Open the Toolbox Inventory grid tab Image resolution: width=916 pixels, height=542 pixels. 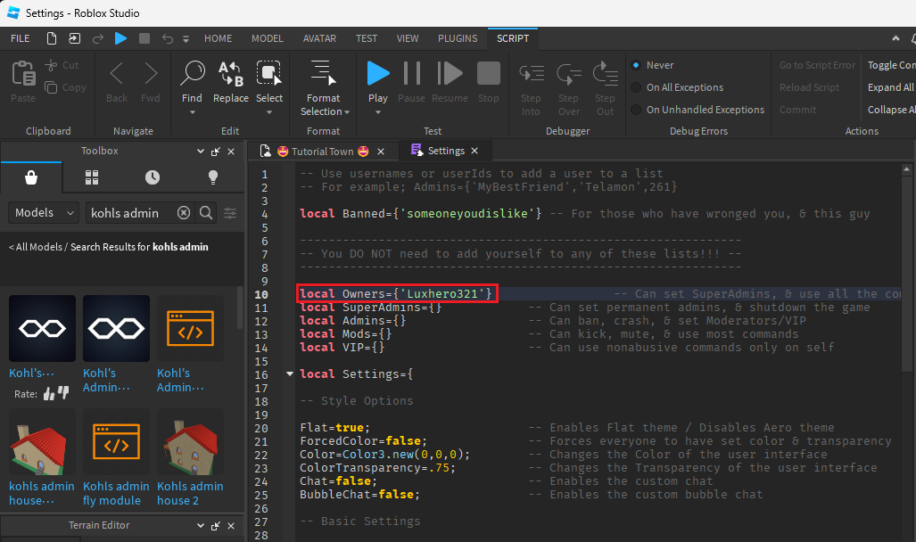click(92, 177)
